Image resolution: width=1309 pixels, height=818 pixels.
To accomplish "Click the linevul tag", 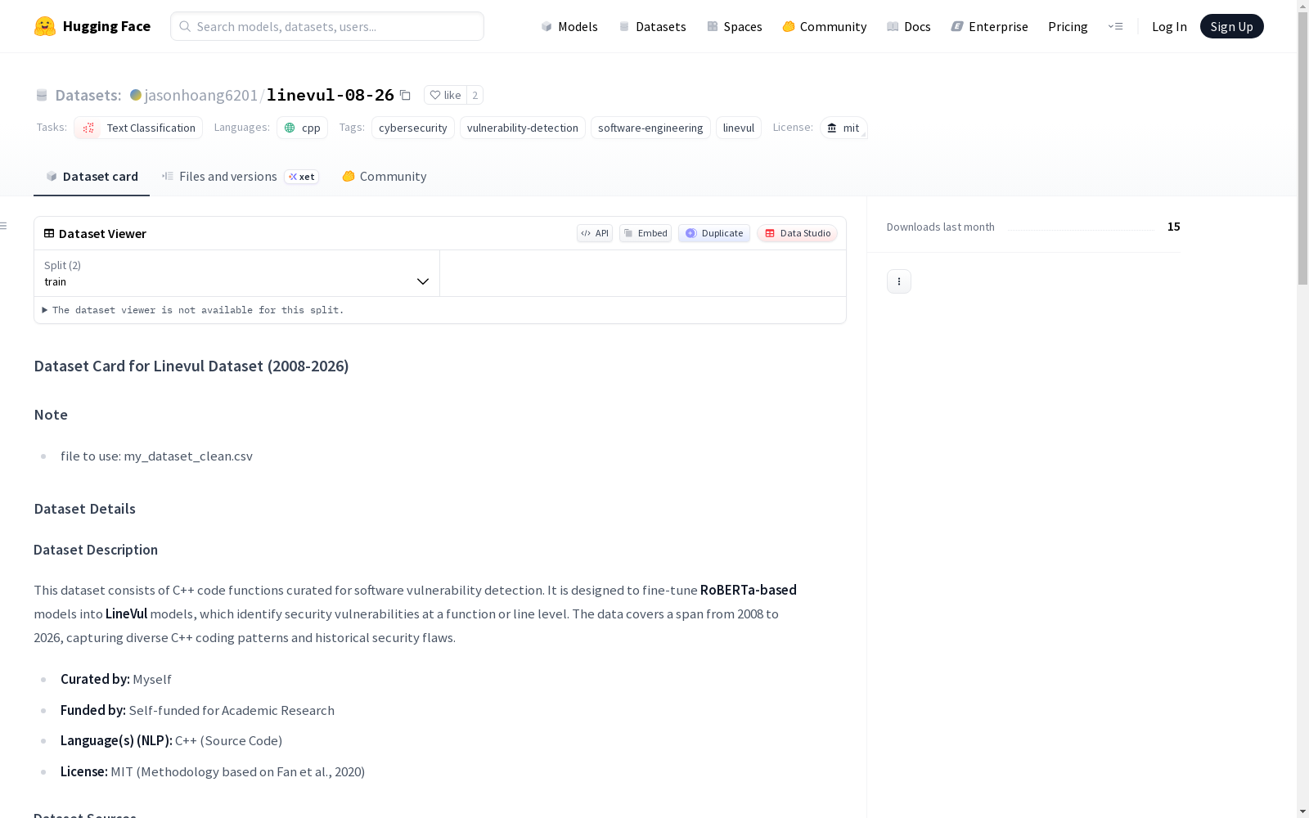I will 739,128.
